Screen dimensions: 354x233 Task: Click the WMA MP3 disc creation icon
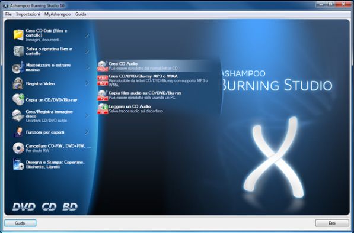pos(103,80)
